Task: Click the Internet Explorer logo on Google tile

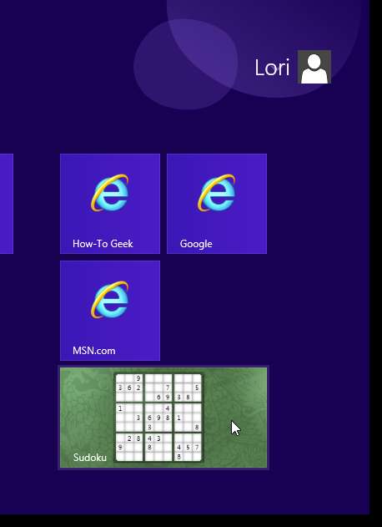Action: pos(217,193)
